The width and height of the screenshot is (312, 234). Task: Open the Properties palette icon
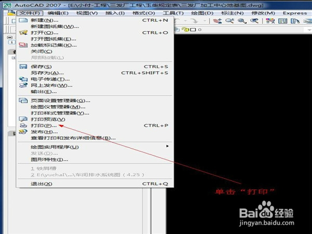[270, 21]
